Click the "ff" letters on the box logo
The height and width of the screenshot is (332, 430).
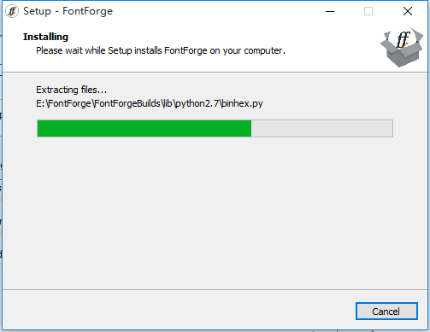(403, 39)
